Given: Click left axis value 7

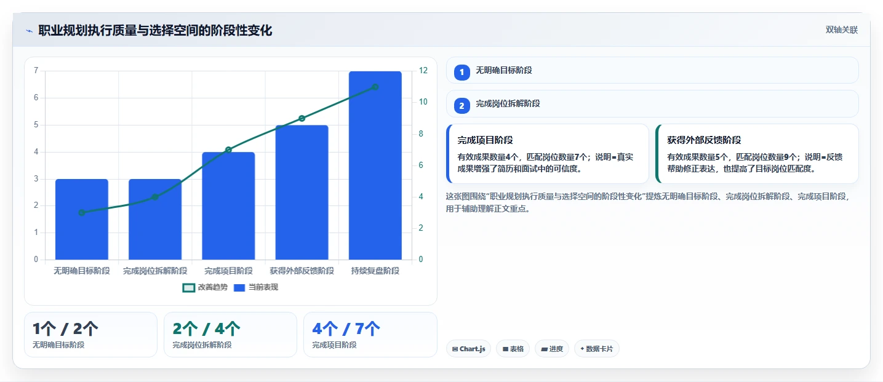Looking at the screenshot, I should [x=36, y=71].
